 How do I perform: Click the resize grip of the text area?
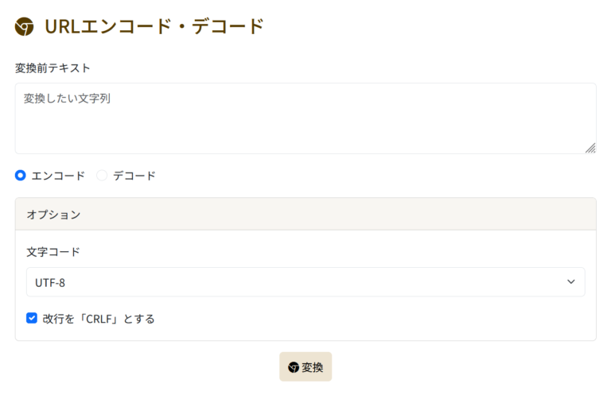click(x=590, y=148)
